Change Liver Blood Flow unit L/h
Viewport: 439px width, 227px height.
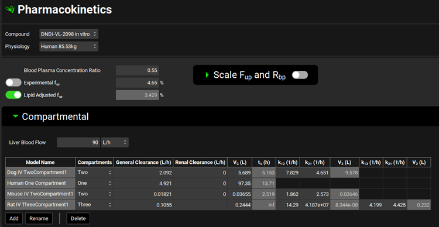click(115, 143)
